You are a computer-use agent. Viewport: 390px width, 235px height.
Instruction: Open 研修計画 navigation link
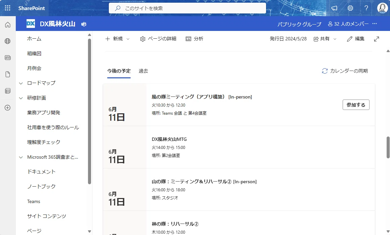pos(37,98)
